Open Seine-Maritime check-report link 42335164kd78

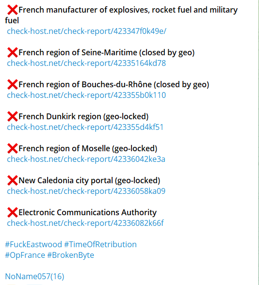click(x=86, y=63)
